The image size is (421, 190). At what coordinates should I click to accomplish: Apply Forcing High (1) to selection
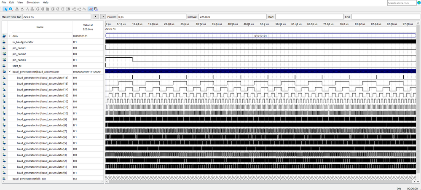click(x=27, y=9)
